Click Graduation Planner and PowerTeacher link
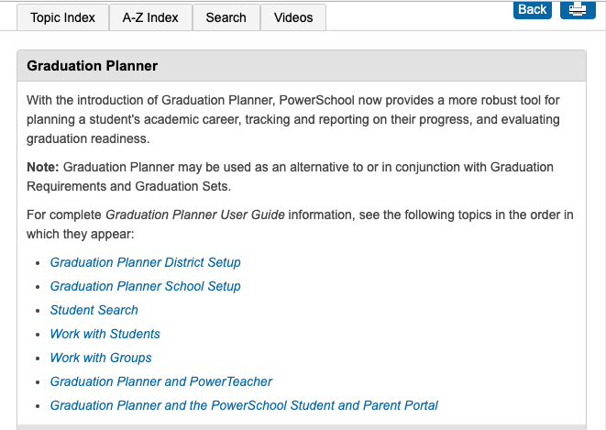The width and height of the screenshot is (606, 430). point(160,381)
